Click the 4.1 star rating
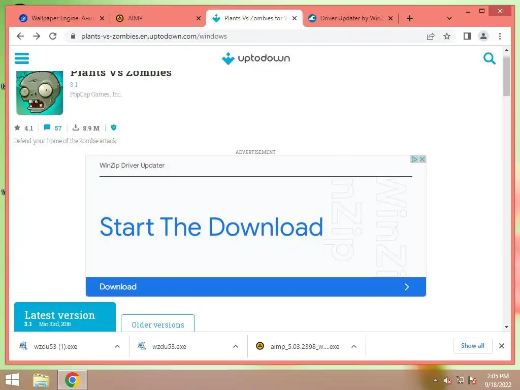This screenshot has height=390, width=520. pos(24,128)
